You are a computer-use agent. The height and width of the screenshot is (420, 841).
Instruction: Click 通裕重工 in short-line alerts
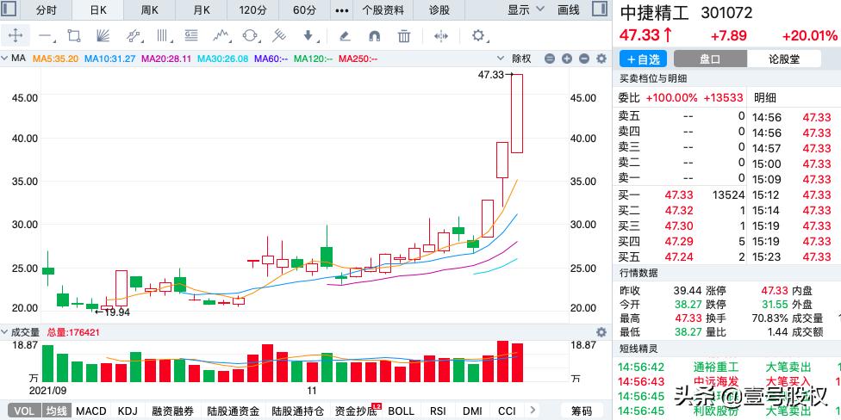[x=715, y=367]
